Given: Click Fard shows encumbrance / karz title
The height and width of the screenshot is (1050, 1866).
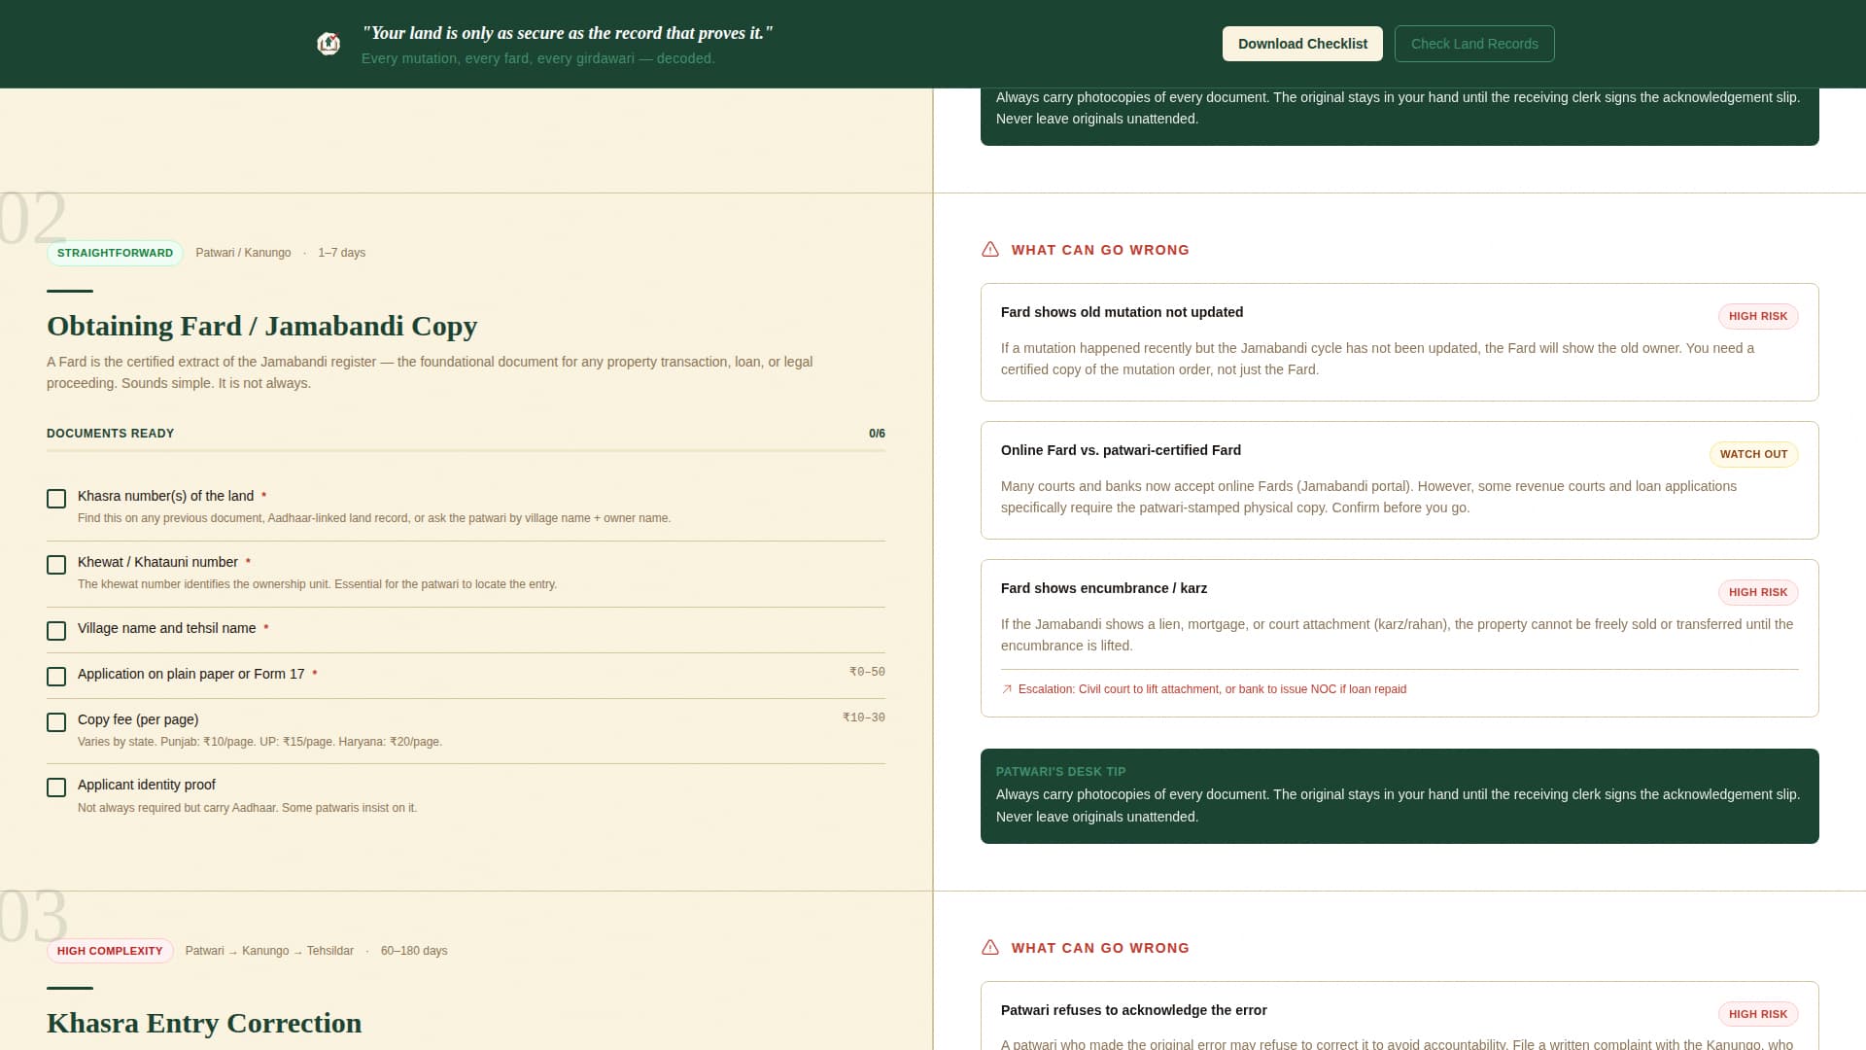Looking at the screenshot, I should click(1104, 588).
